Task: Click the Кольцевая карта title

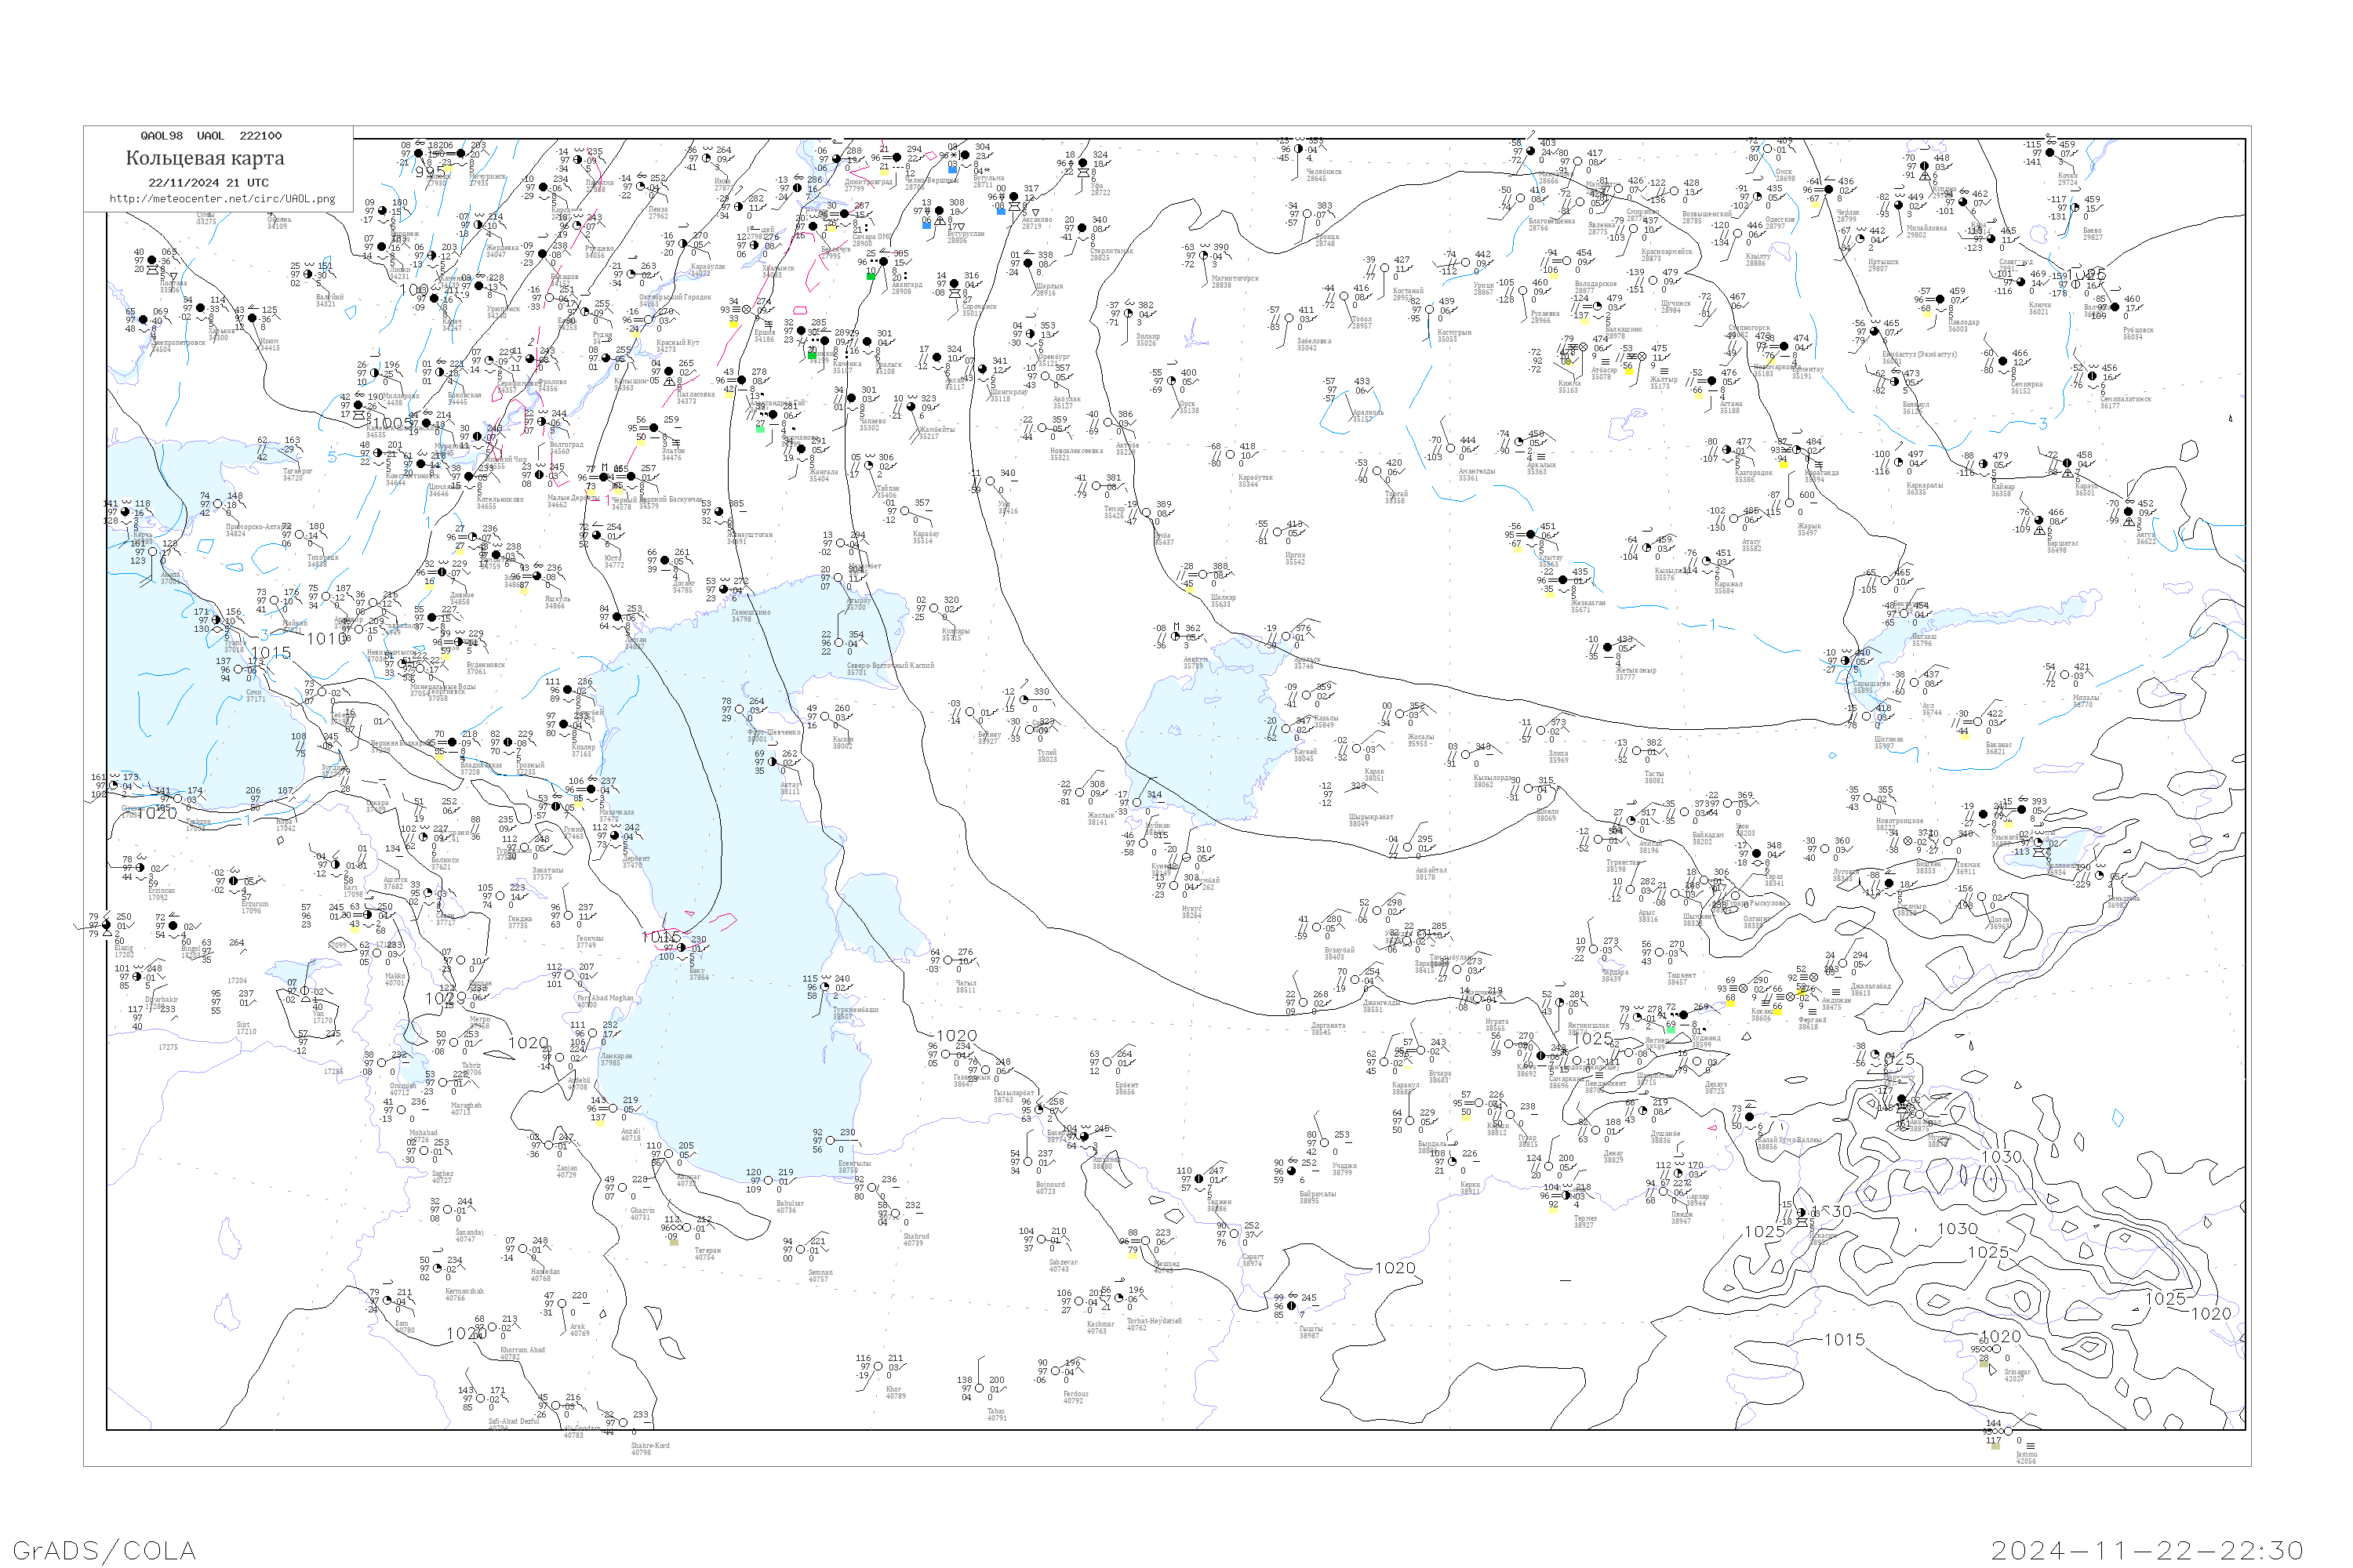Action: (x=205, y=158)
